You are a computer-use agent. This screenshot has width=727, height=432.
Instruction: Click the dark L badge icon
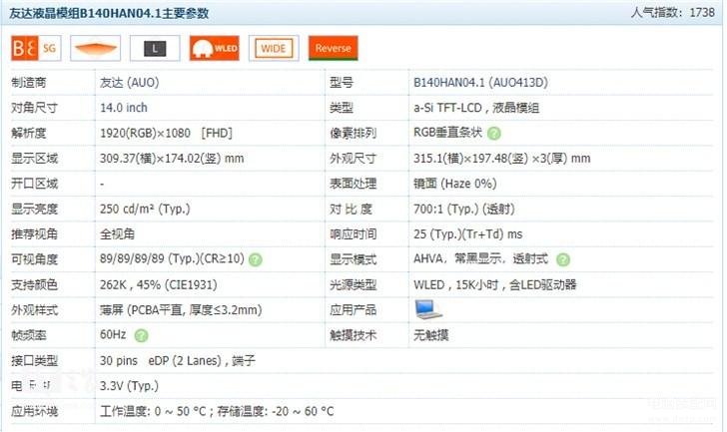[x=155, y=48]
